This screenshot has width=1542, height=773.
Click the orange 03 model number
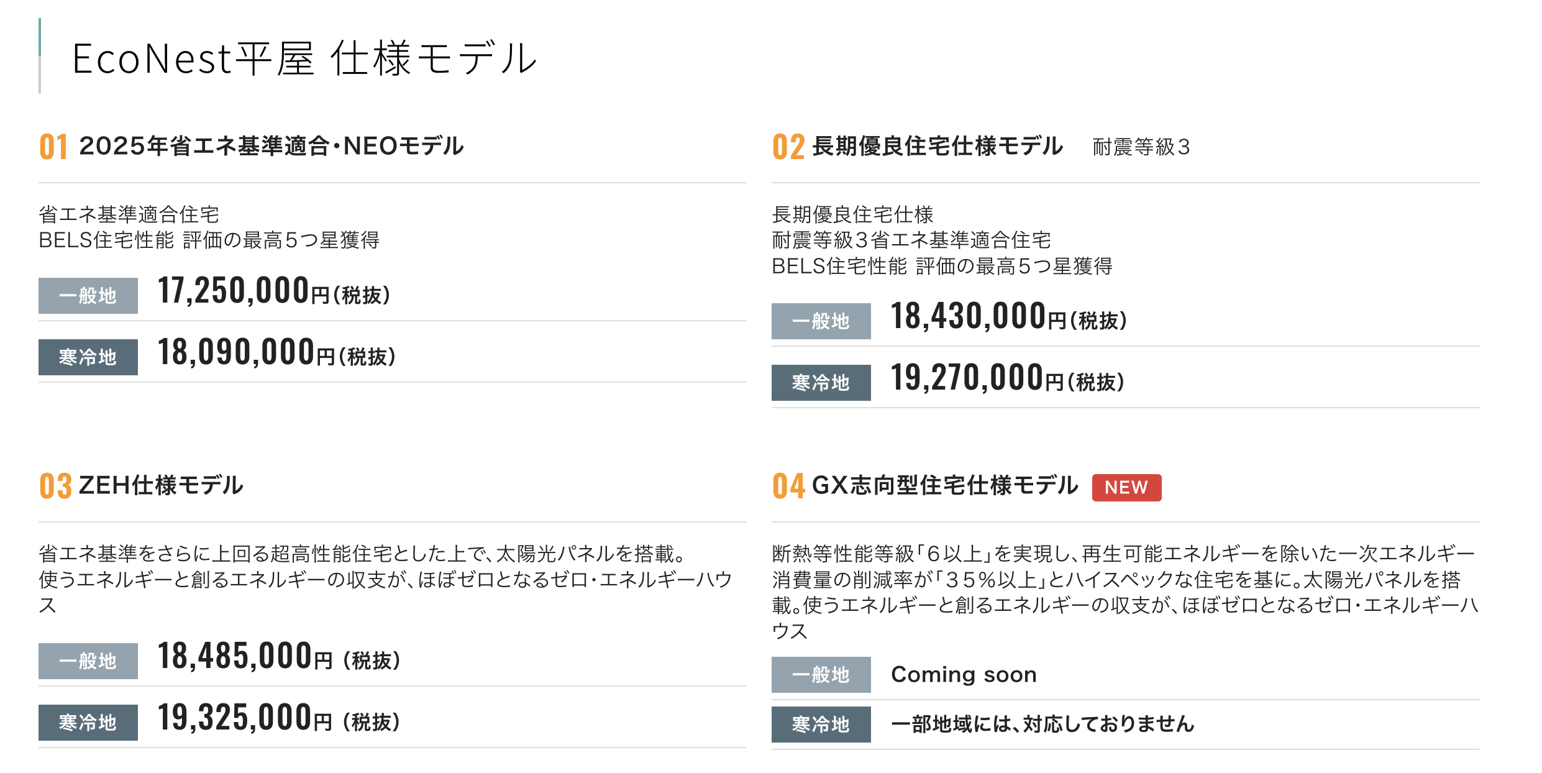coord(55,486)
